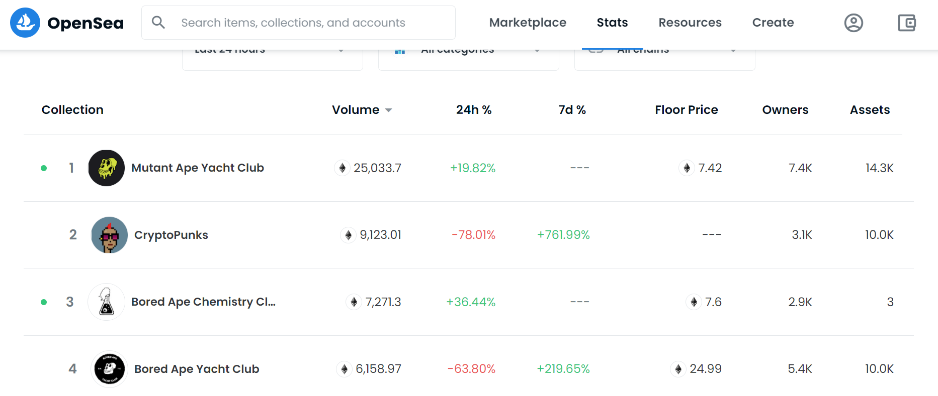Click the 24h % column header
This screenshot has height=396, width=938.
tap(474, 110)
